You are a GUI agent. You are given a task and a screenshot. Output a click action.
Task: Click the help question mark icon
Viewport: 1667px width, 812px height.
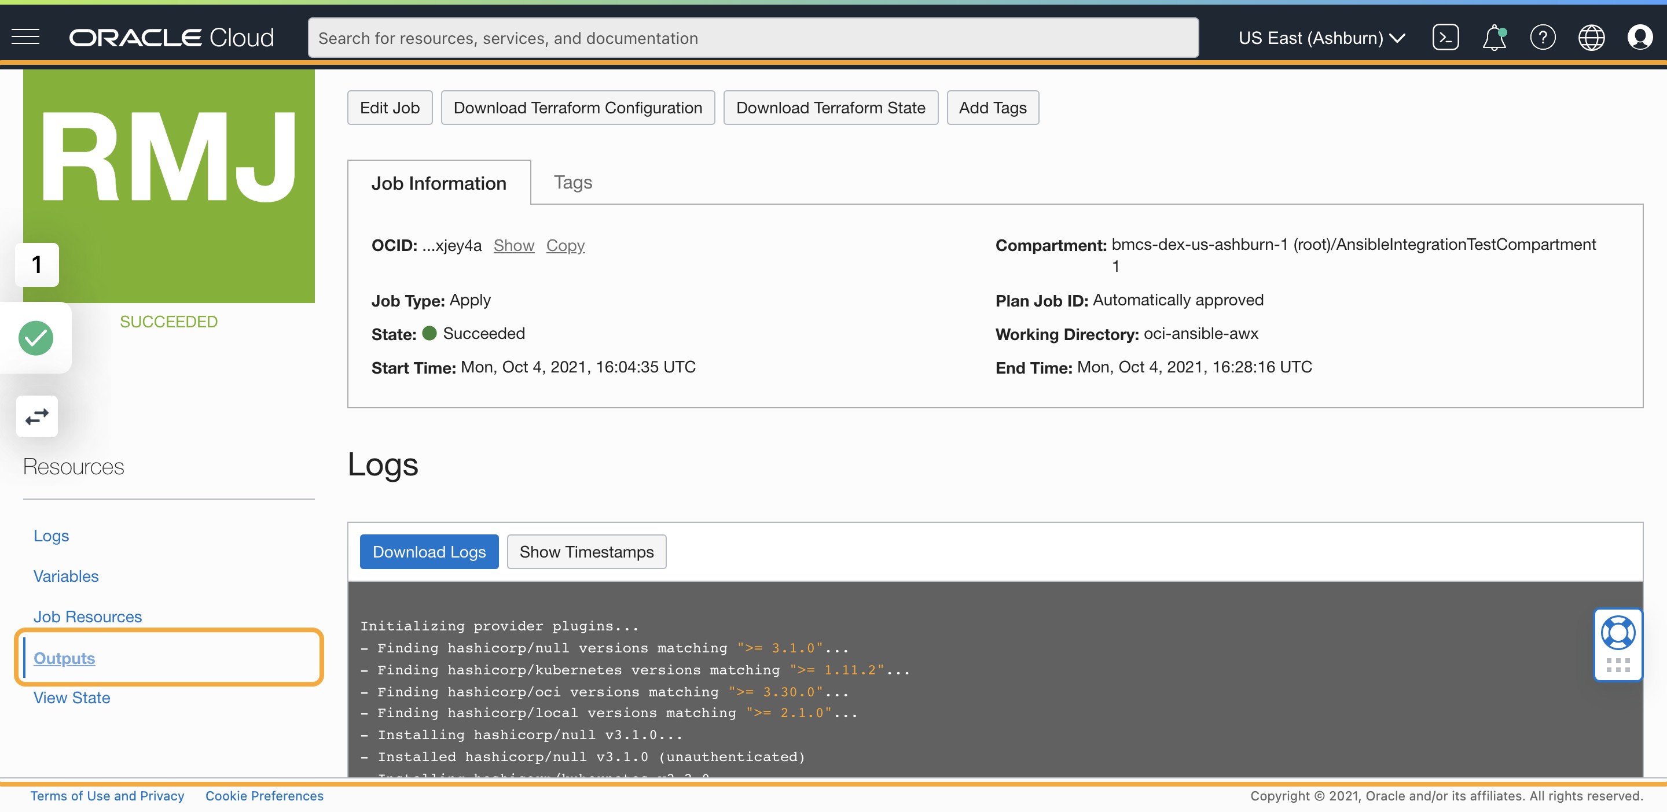[1541, 37]
